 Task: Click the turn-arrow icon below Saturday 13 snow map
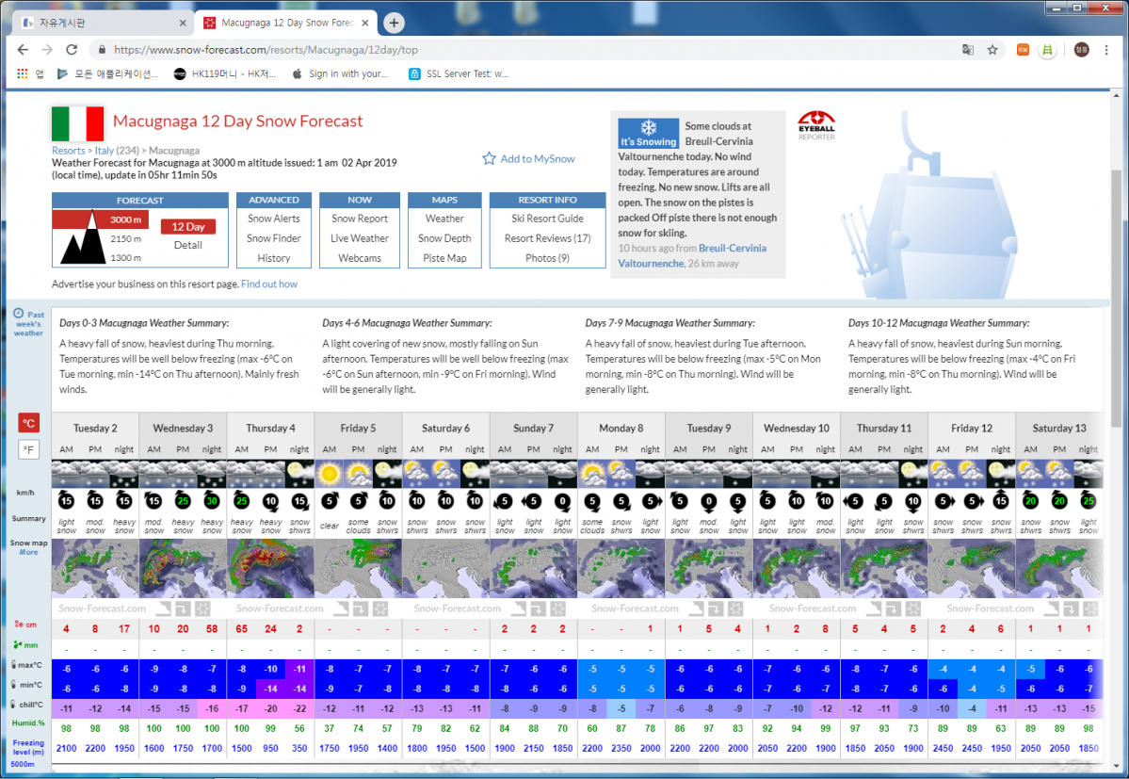[x=1071, y=609]
